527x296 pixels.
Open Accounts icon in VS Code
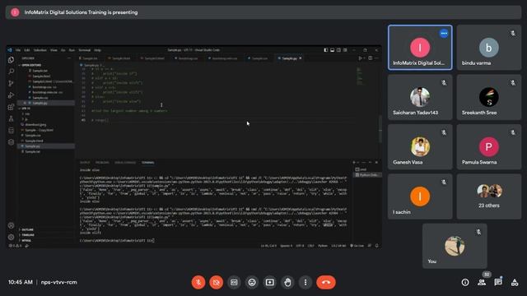[x=11, y=225]
